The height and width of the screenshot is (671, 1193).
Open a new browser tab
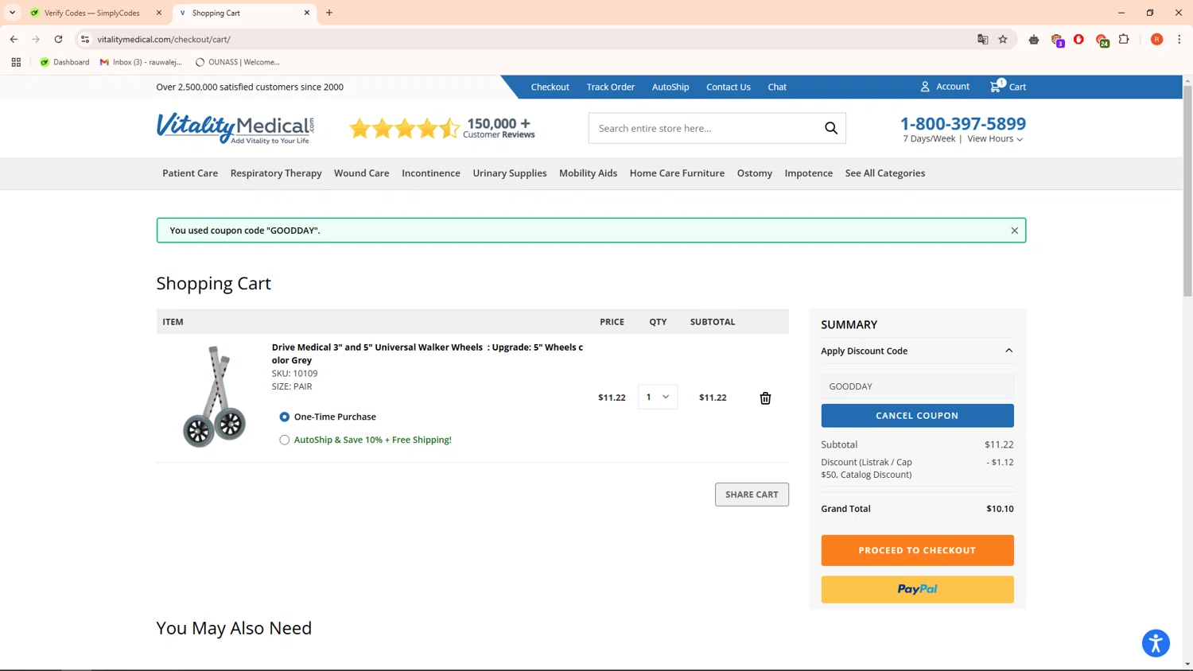pos(329,13)
